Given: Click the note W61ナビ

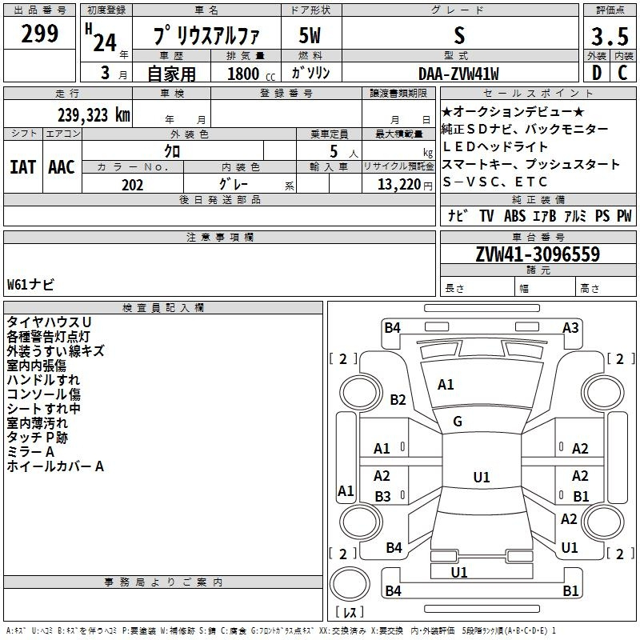Looking at the screenshot, I should click(x=30, y=285).
